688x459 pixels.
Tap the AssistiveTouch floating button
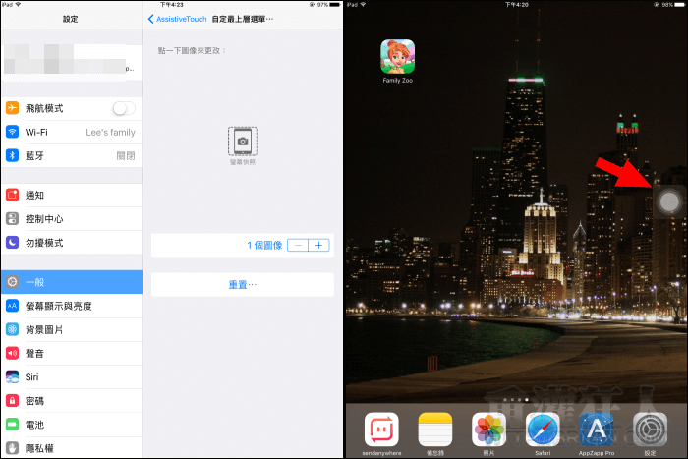[x=668, y=202]
